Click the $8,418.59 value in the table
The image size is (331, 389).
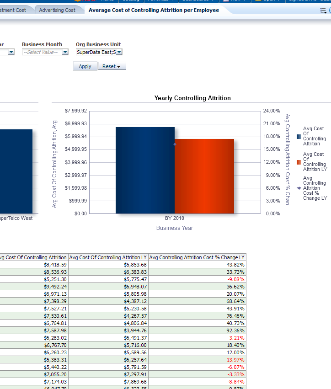(x=55, y=265)
